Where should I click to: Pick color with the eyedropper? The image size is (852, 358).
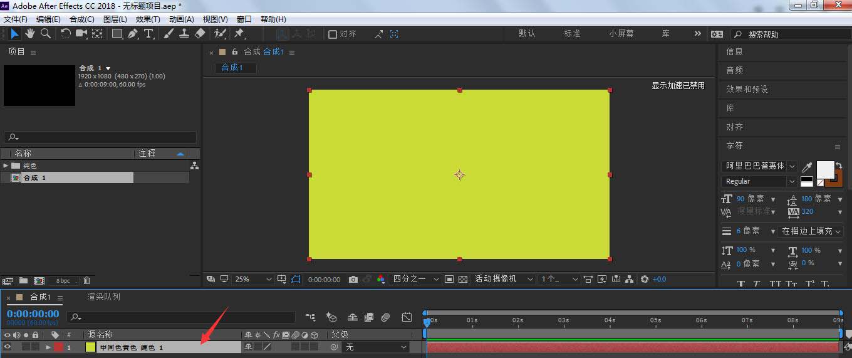tap(808, 167)
